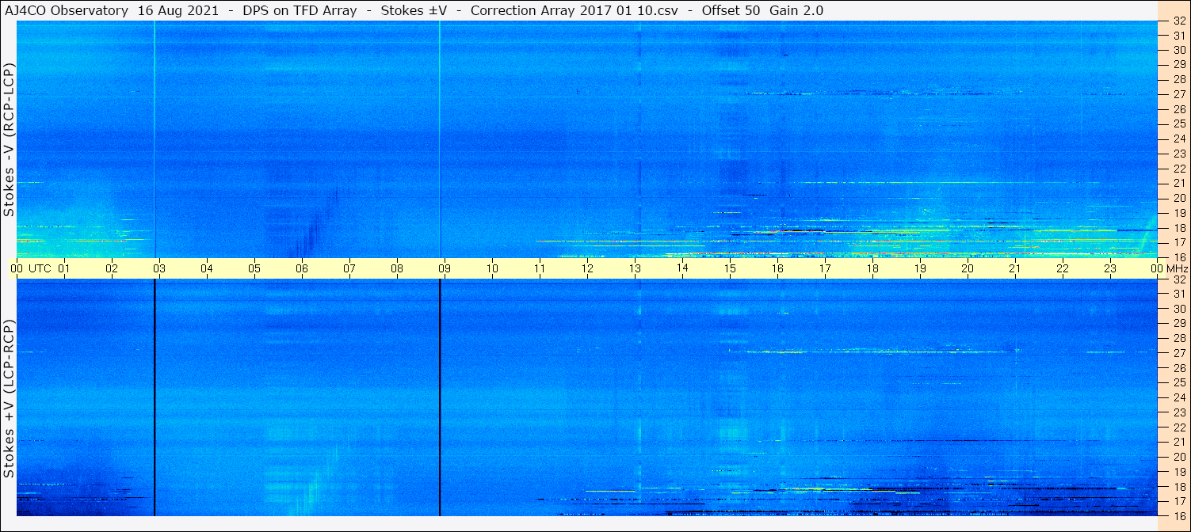Viewport: 1191px width, 532px height.
Task: Click the 16 MHz label at bottom right
Action: point(1179,515)
